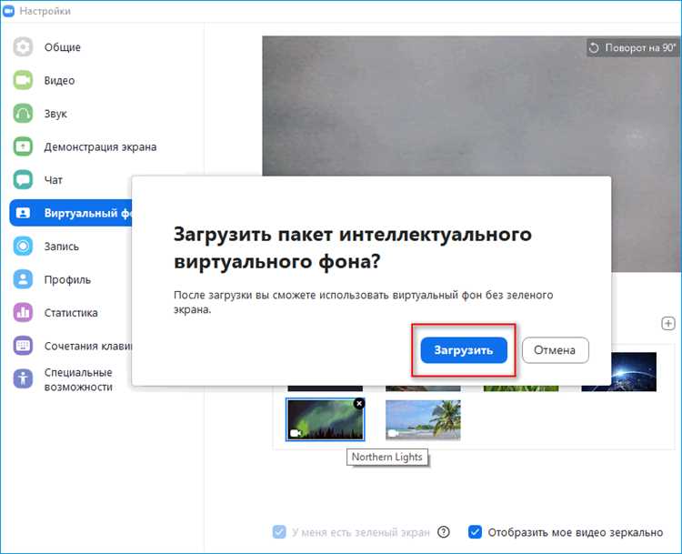Open the Статистика settings section
This screenshot has width=682, height=554.
[x=71, y=312]
